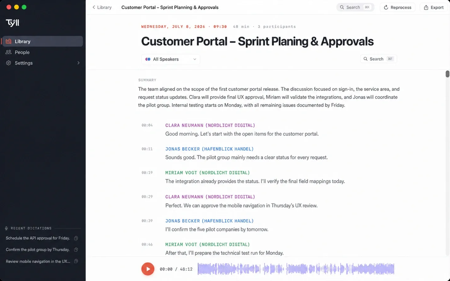Click speaker name Jonas Becker at 00:39
This screenshot has height=281, width=450.
(x=210, y=221)
